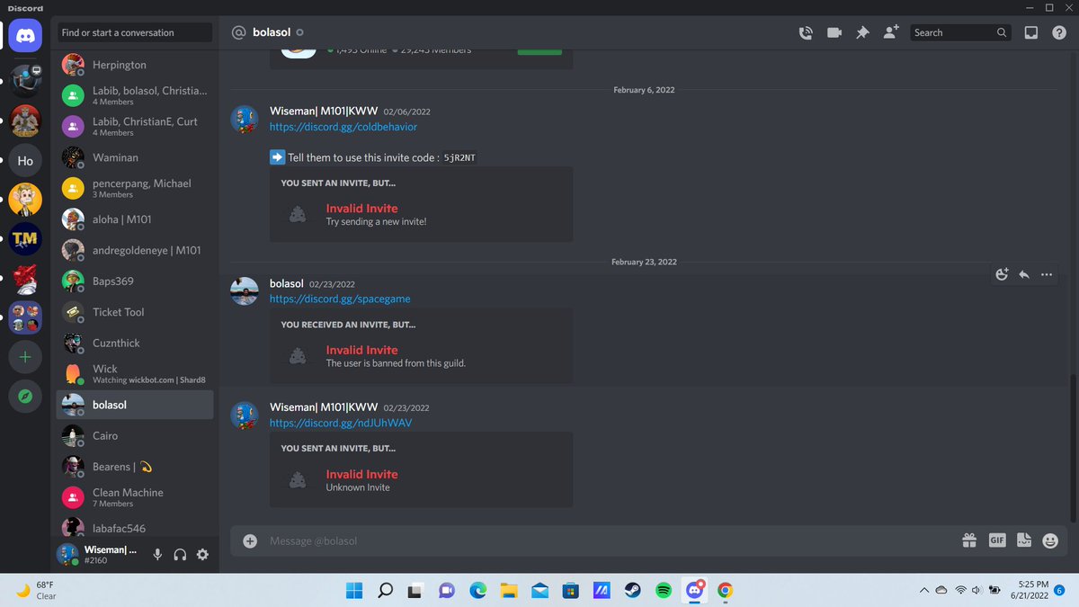
Task: Click bolasol username in Feb 23 message
Action: point(287,283)
